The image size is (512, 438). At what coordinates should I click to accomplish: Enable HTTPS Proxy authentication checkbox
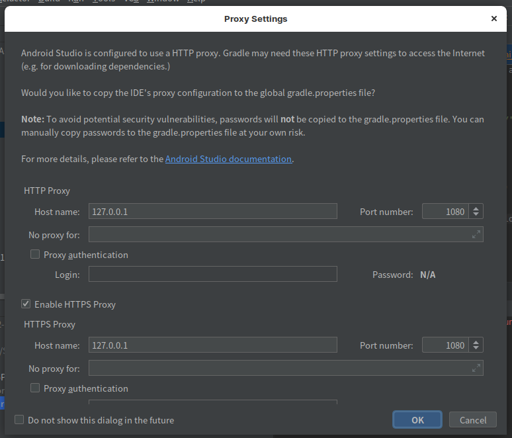[x=35, y=388]
